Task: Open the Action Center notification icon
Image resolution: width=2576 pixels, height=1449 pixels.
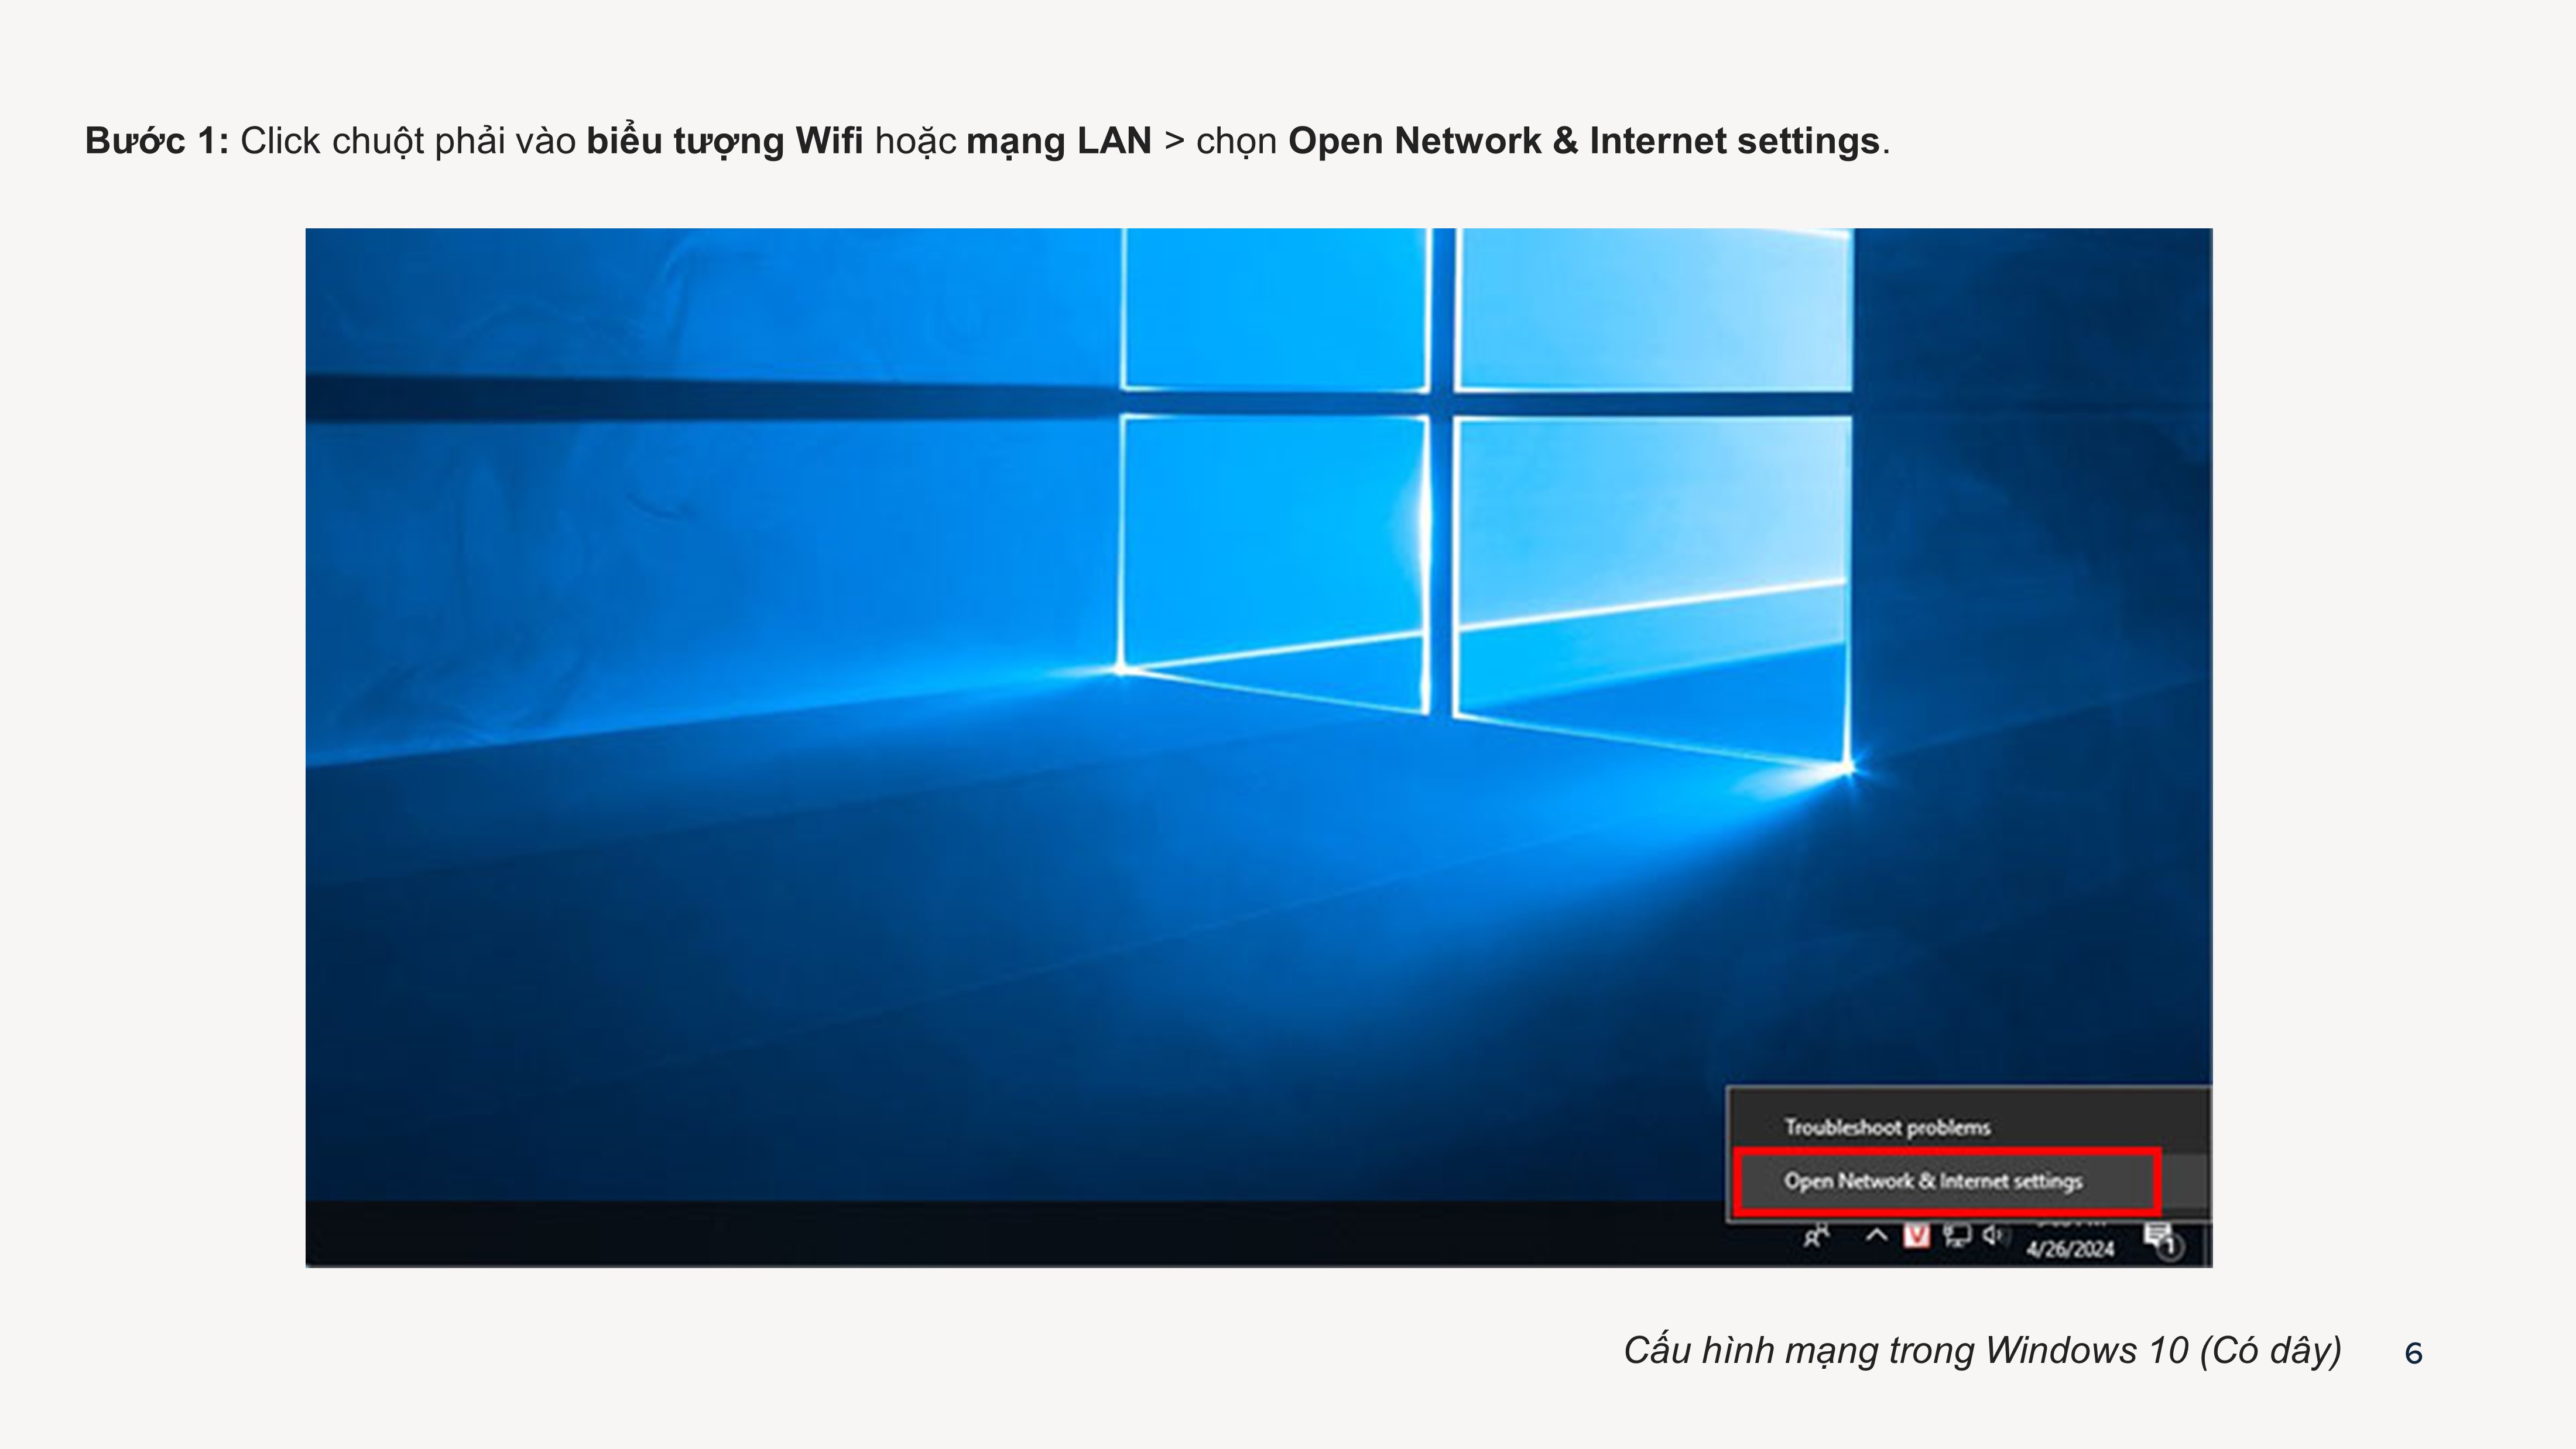Action: (2164, 1241)
